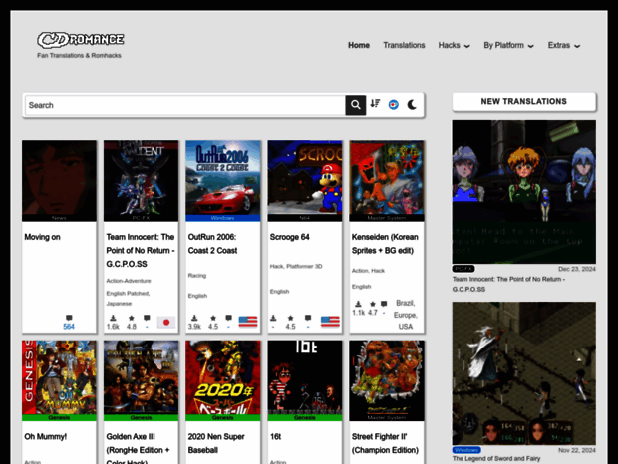618x464 pixels.
Task: Click the Scrooge 64 title link
Action: click(x=290, y=237)
